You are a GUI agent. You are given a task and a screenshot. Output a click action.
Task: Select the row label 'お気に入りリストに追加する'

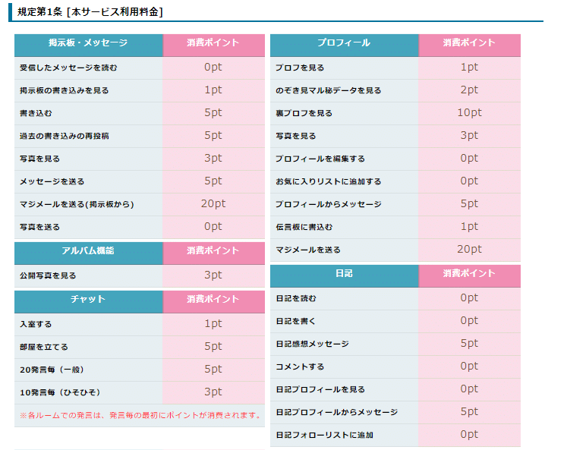point(329,181)
